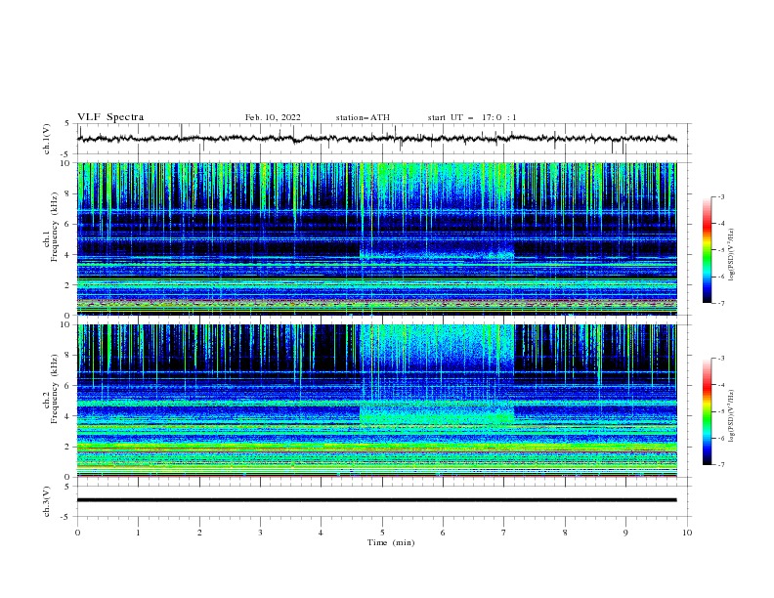Screen dimensions: 774x598
Task: Click the 'ch.3(V)' waveform axis label
Action: tap(47, 501)
